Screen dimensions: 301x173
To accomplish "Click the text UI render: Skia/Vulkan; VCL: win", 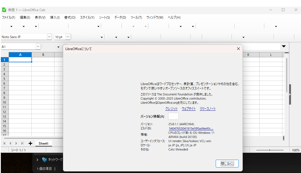I will pyautogui.click(x=190, y=141).
